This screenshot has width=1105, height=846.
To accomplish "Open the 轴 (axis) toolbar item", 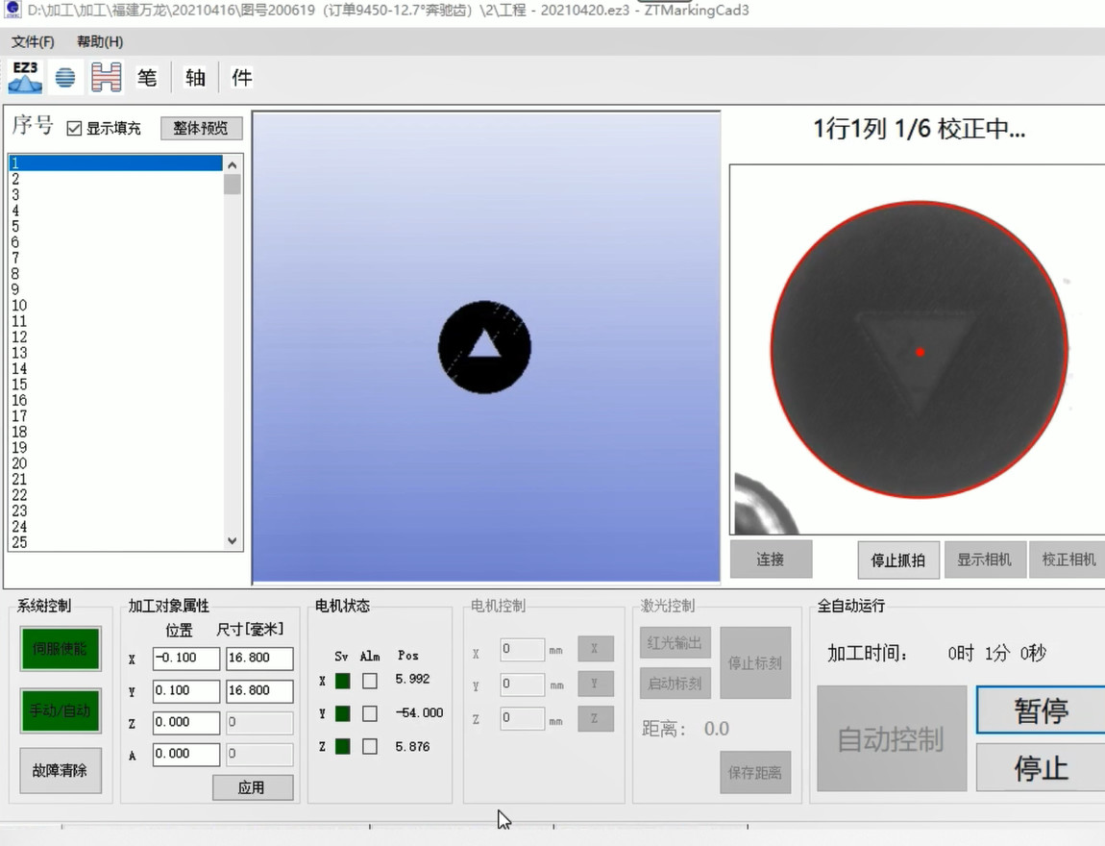I will pos(195,78).
